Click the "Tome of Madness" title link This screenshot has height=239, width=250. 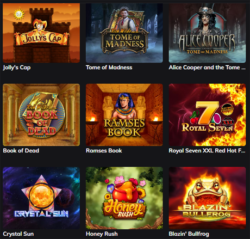(x=109, y=68)
